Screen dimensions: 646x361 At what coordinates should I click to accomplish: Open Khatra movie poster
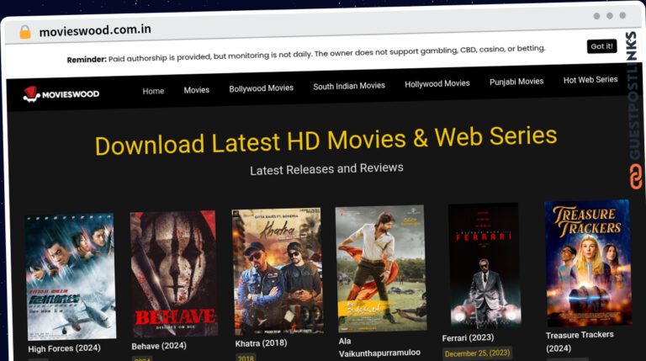click(x=278, y=271)
